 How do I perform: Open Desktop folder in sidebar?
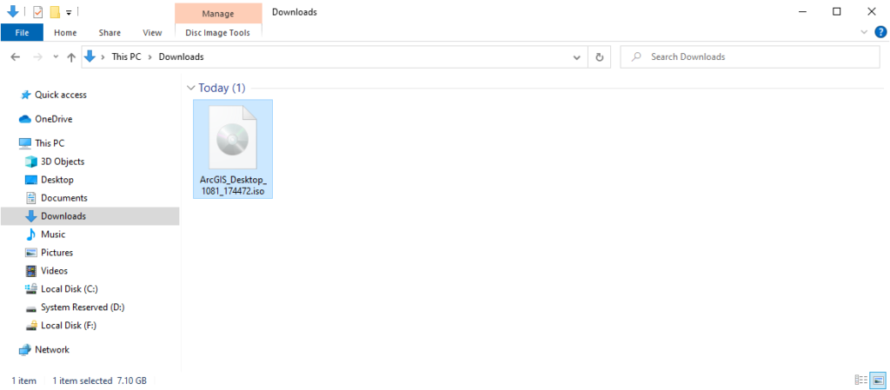point(56,180)
